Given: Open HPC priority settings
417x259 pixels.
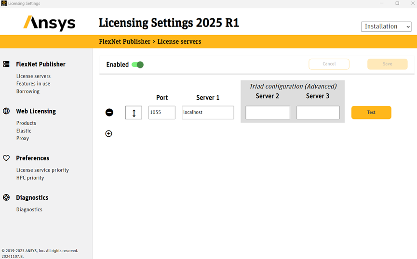Looking at the screenshot, I should pos(30,178).
